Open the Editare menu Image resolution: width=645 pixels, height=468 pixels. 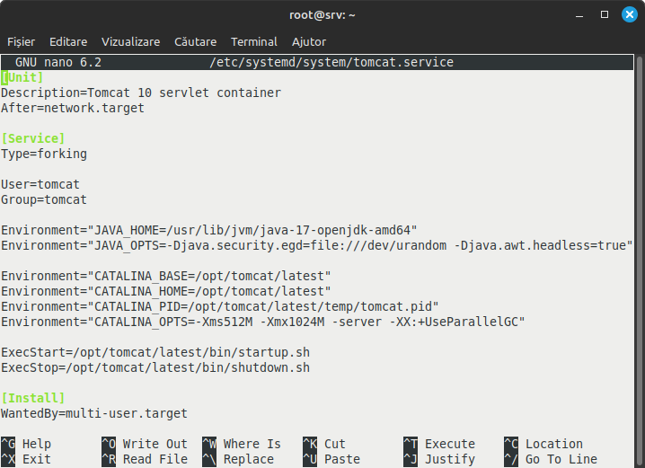(68, 41)
